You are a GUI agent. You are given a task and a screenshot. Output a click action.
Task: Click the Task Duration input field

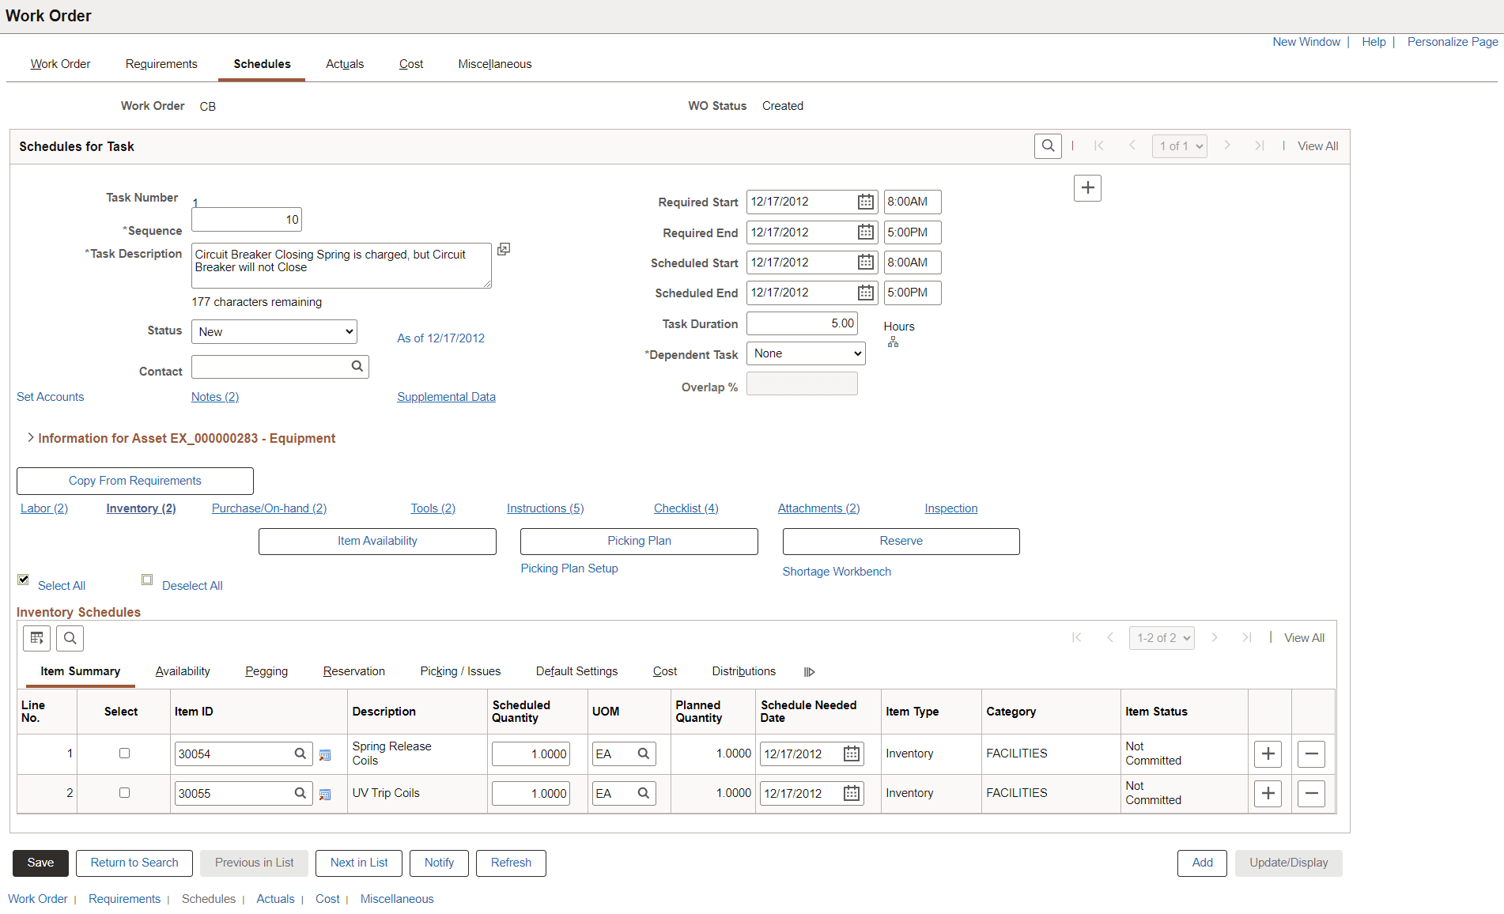coord(801,323)
